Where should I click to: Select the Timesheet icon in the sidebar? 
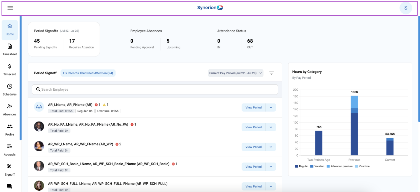point(10,46)
